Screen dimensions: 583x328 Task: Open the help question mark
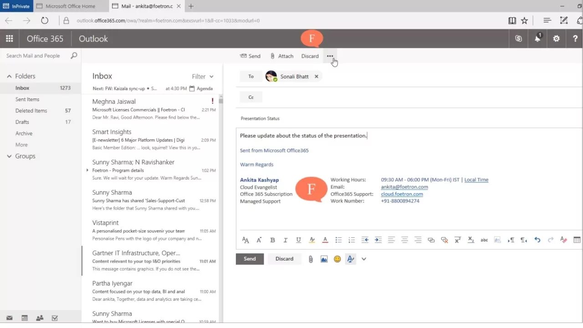click(575, 39)
